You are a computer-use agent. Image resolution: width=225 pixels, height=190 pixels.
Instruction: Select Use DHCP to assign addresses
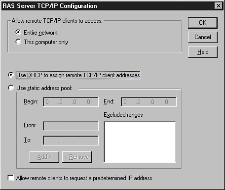[x=11, y=75]
